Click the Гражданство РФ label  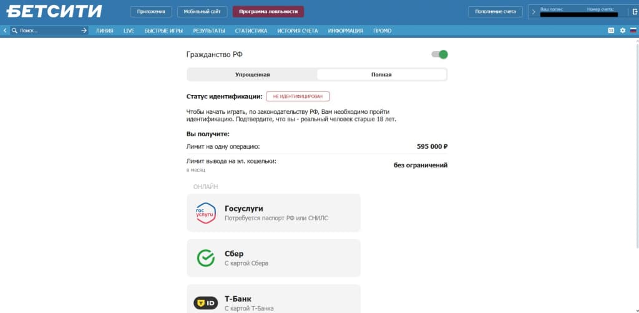[215, 55]
